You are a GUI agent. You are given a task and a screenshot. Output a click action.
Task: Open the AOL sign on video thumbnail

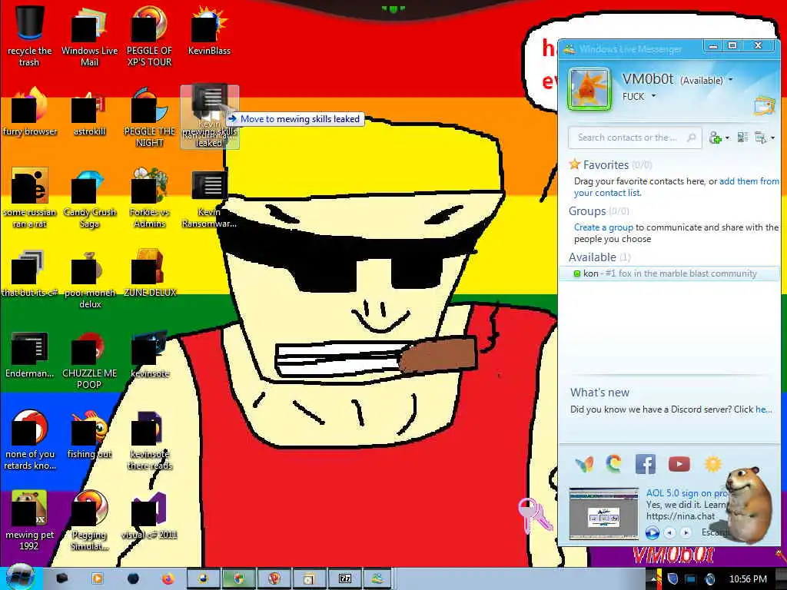point(604,512)
